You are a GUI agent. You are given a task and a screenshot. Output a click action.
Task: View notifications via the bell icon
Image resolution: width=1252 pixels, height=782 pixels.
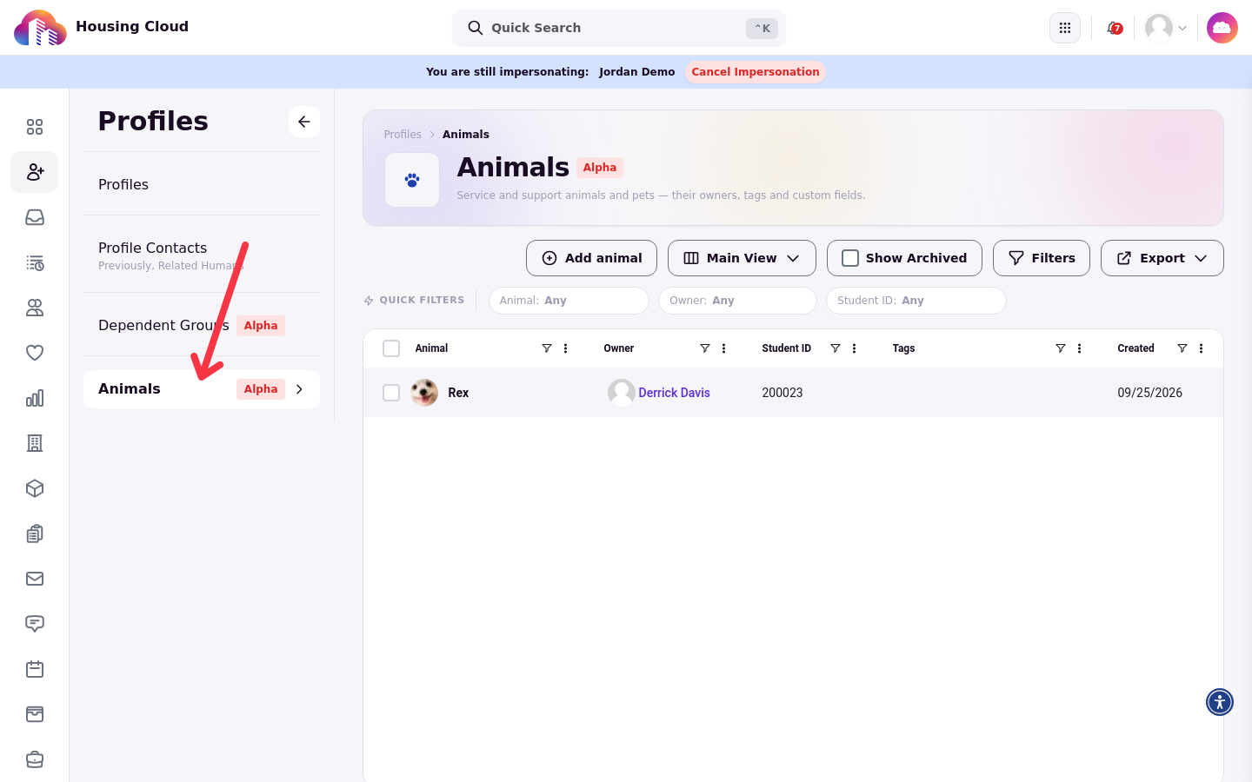[1114, 28]
